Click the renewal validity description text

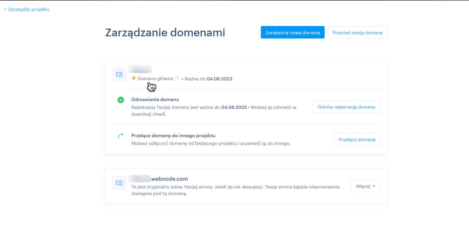coord(214,111)
